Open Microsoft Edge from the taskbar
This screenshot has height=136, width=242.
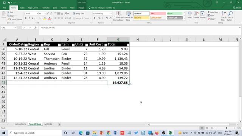pyautogui.click(x=81, y=133)
